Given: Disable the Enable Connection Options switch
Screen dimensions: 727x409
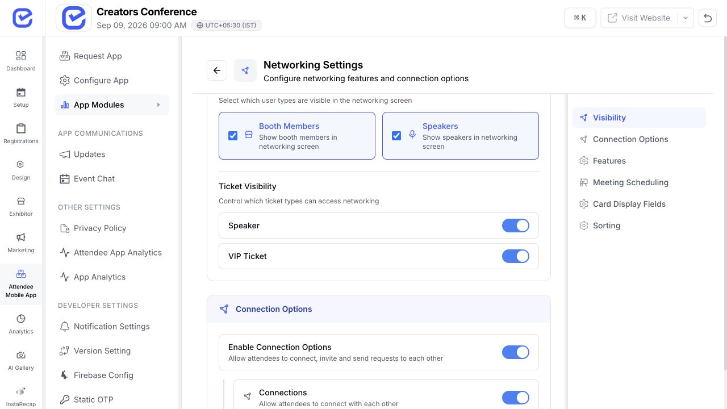Looking at the screenshot, I should click(516, 352).
